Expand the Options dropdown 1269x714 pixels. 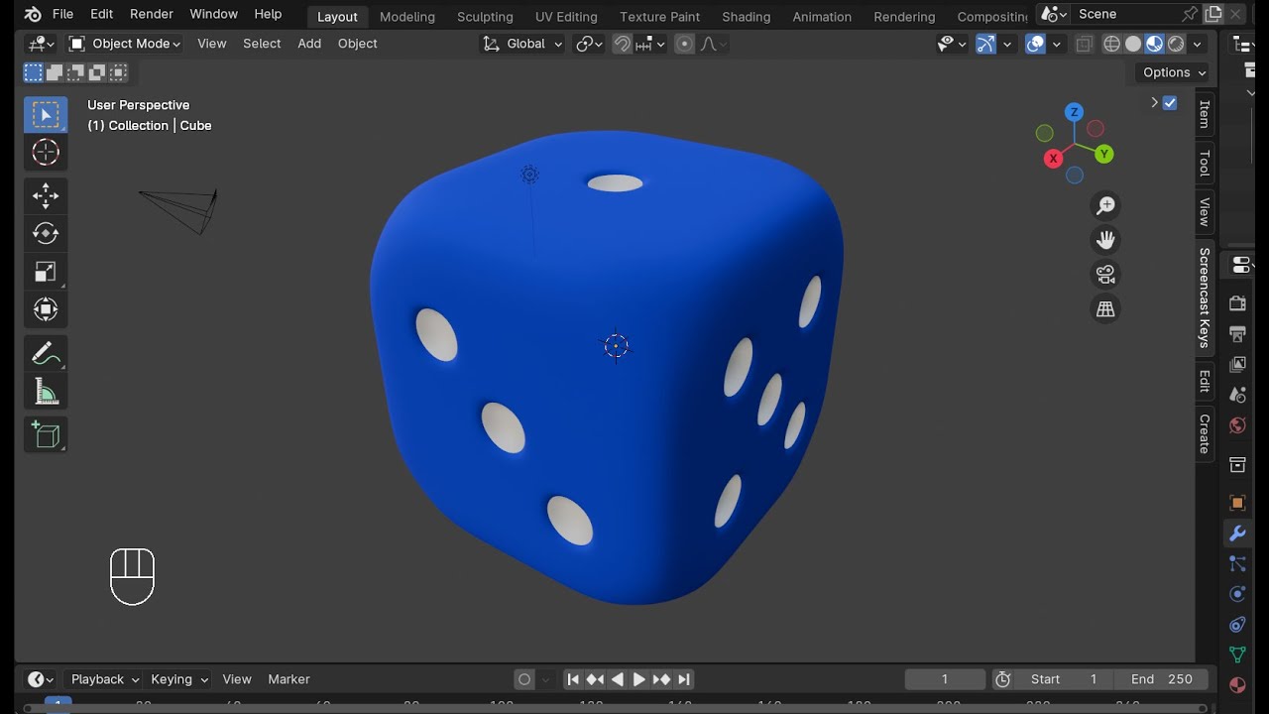1175,72
